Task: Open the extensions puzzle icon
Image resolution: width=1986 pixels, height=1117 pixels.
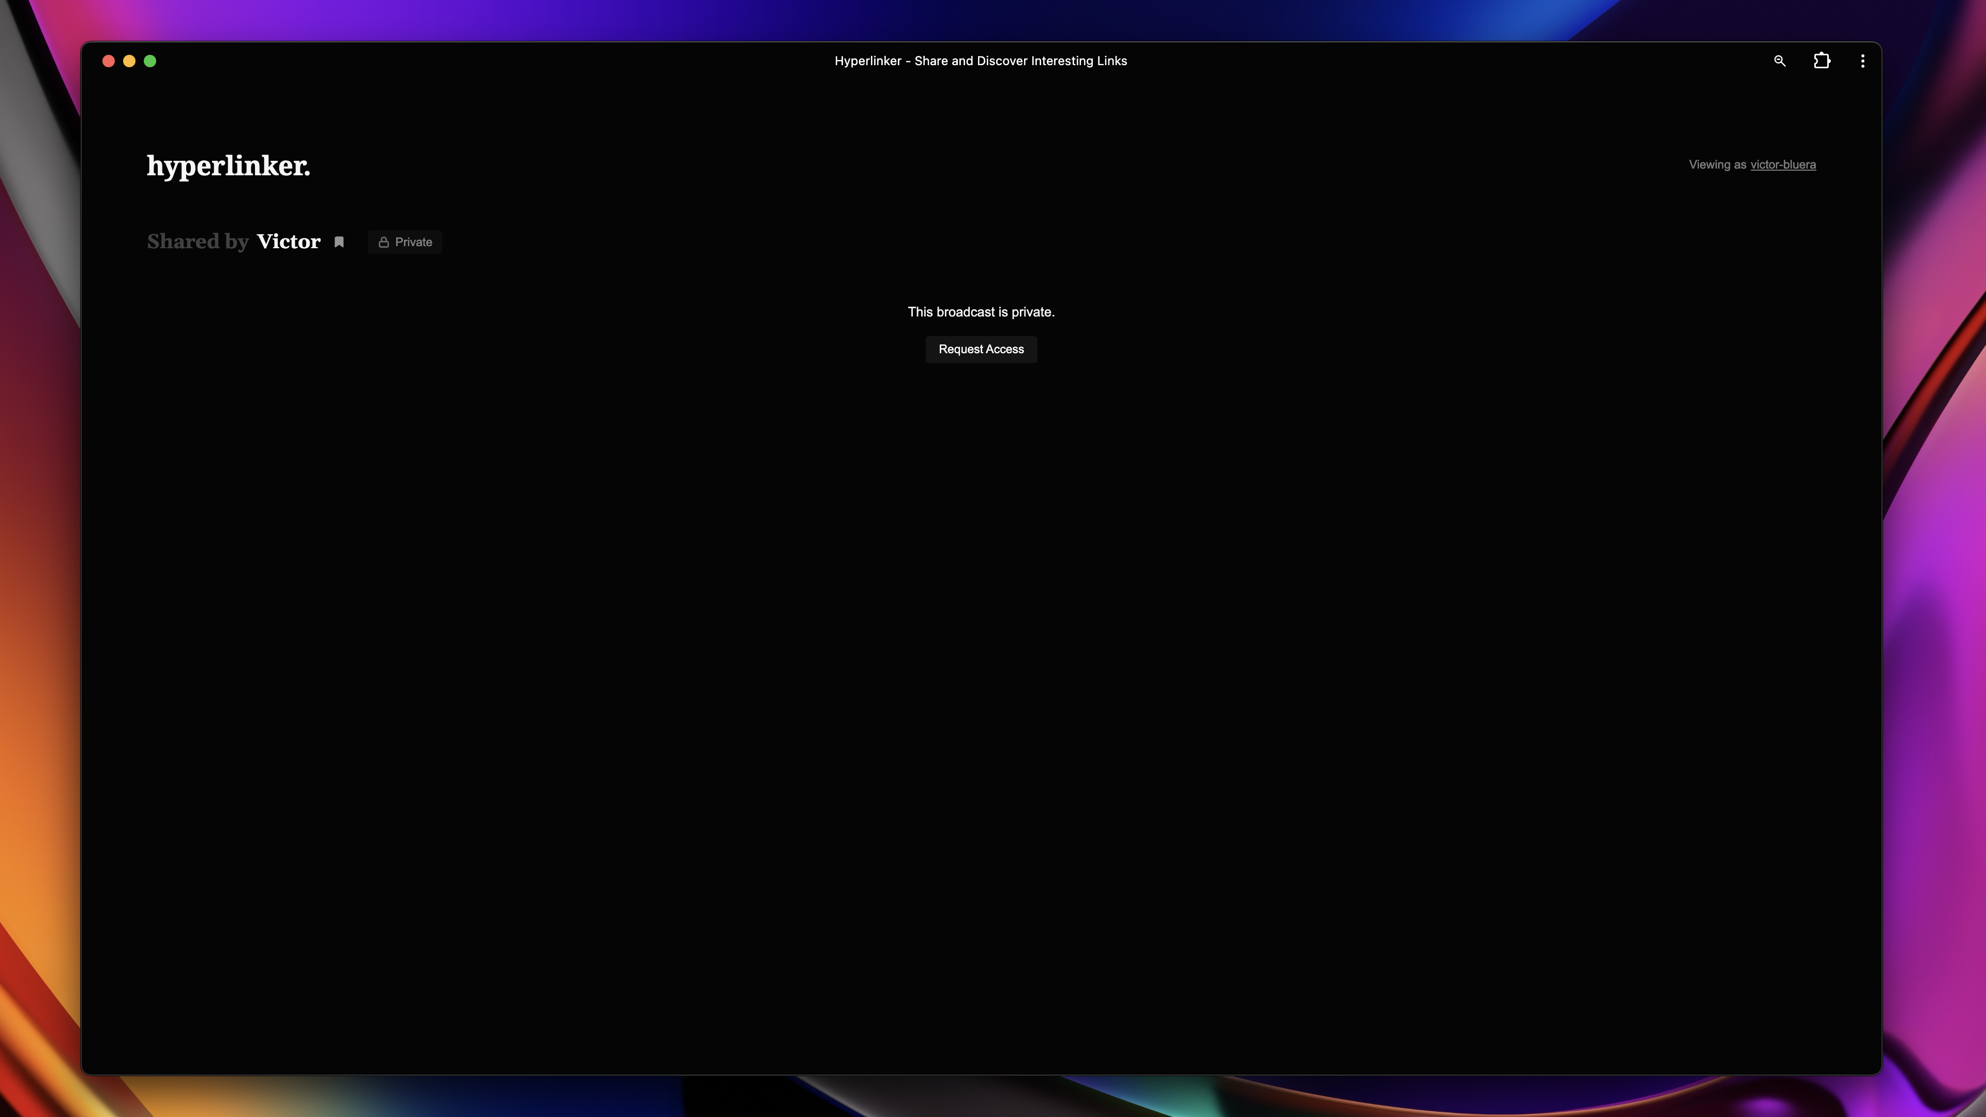Action: (1822, 61)
